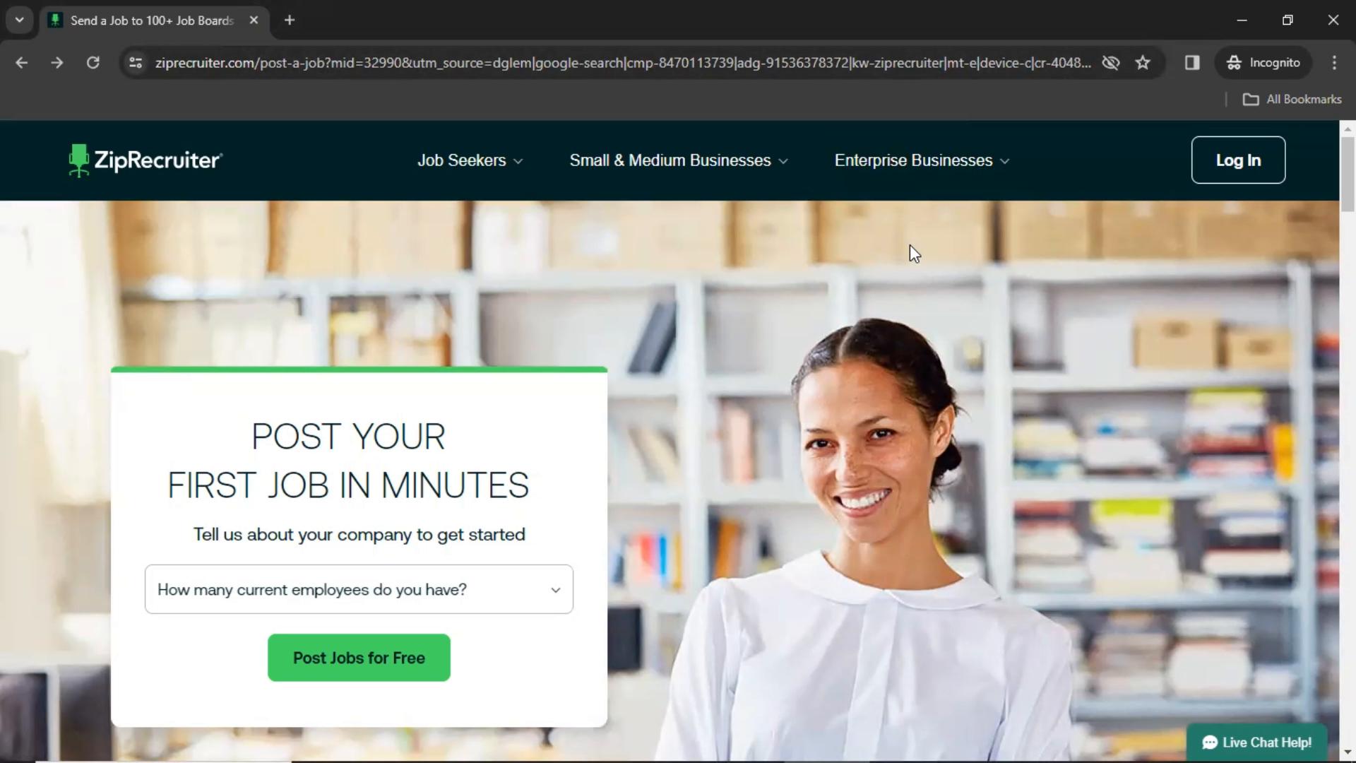The width and height of the screenshot is (1356, 763).
Task: Select the employee count dropdown
Action: tap(359, 588)
